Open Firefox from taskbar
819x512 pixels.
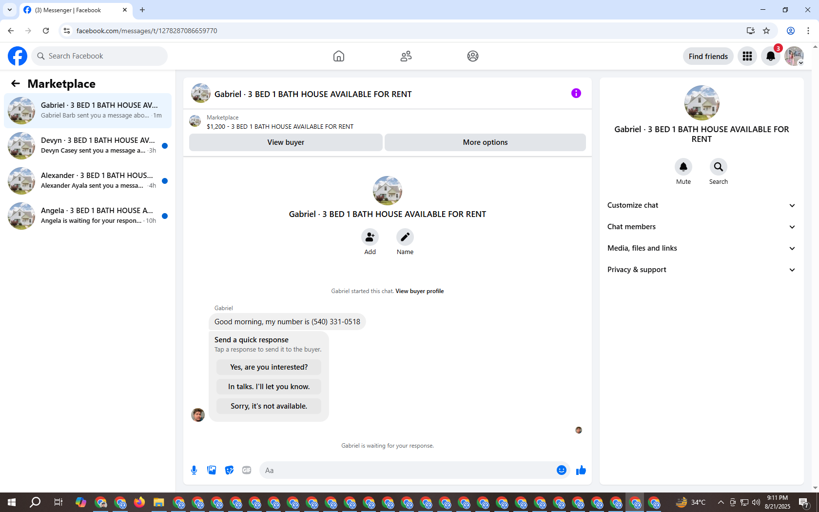click(139, 502)
